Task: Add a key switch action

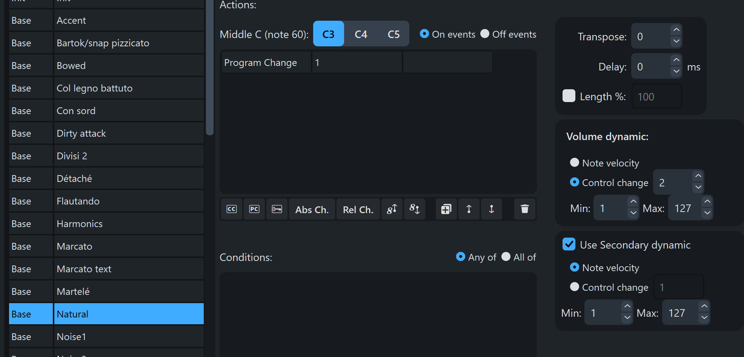Action: click(277, 209)
